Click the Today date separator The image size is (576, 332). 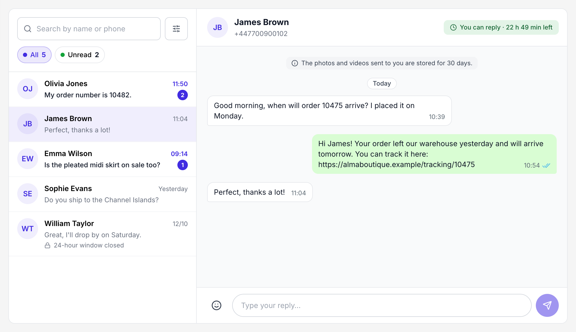coord(382,84)
